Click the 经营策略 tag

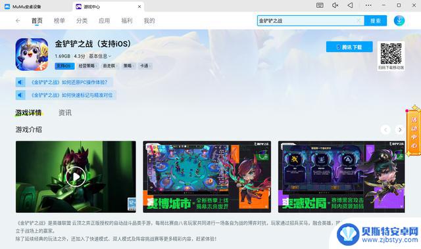pos(87,66)
